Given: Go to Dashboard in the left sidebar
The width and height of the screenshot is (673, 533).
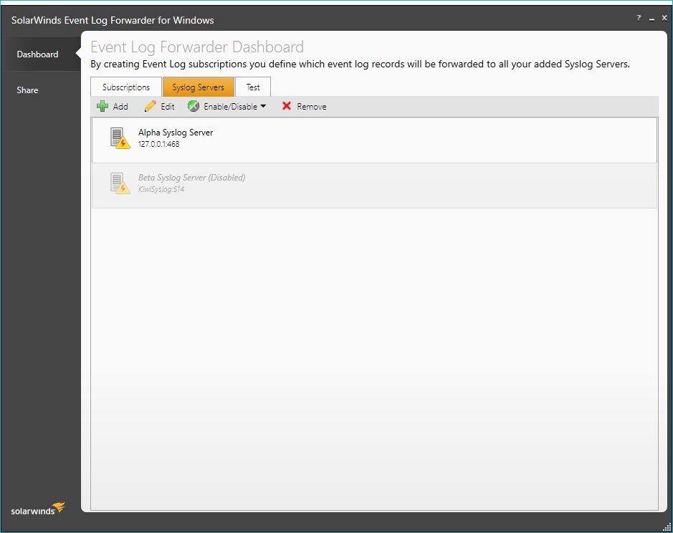Looking at the screenshot, I should point(38,54).
